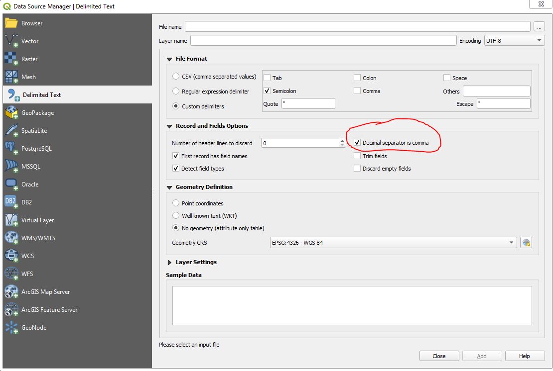Image resolution: width=553 pixels, height=371 pixels.
Task: Enable the Space delimiter checkbox
Action: click(447, 78)
